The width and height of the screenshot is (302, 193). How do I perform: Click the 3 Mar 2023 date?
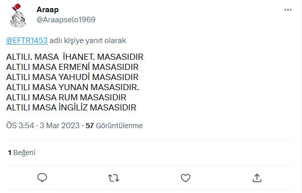click(59, 126)
